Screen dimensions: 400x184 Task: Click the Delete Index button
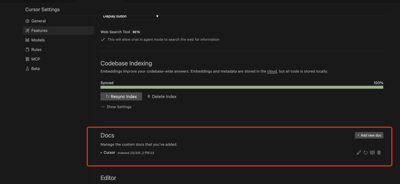(x=161, y=96)
